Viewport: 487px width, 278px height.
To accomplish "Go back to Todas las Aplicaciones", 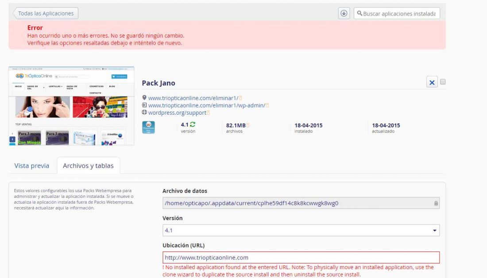I will tap(46, 13).
